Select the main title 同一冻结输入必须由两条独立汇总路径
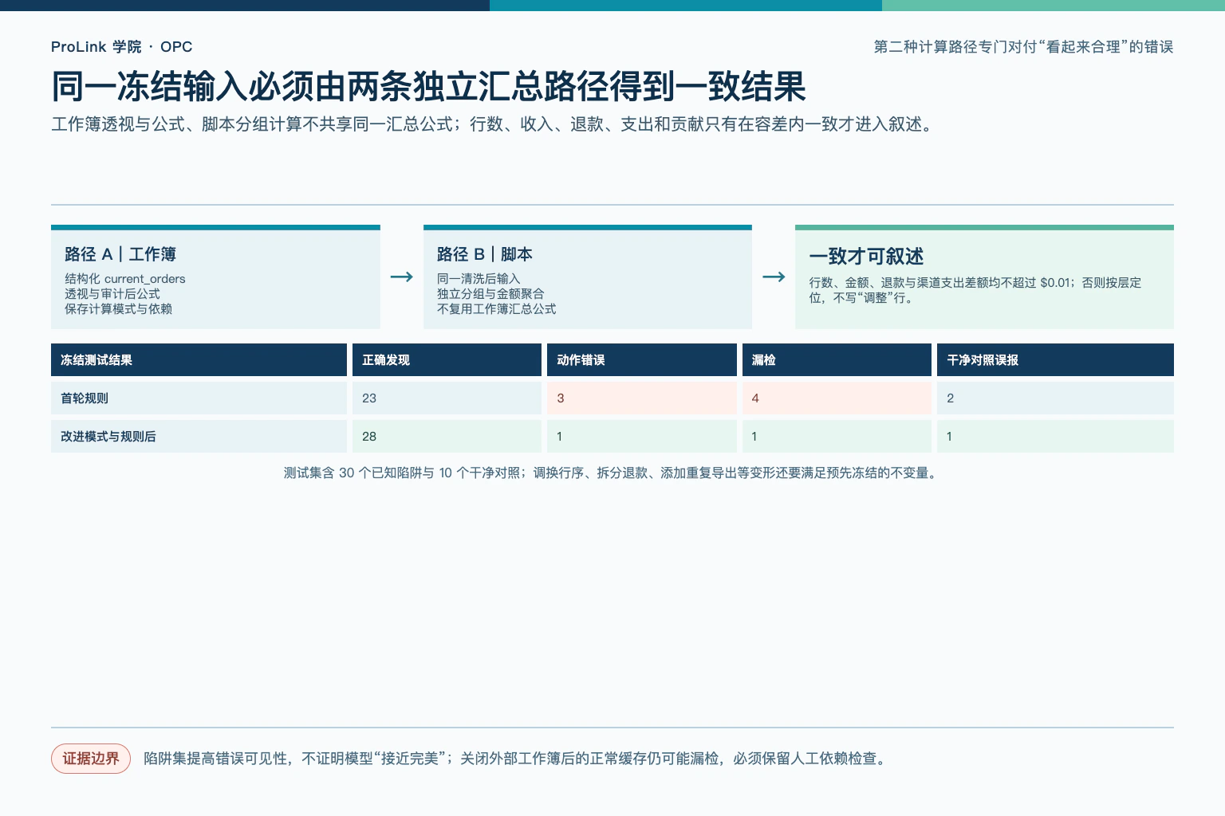The height and width of the screenshot is (816, 1225). pyautogui.click(x=429, y=87)
